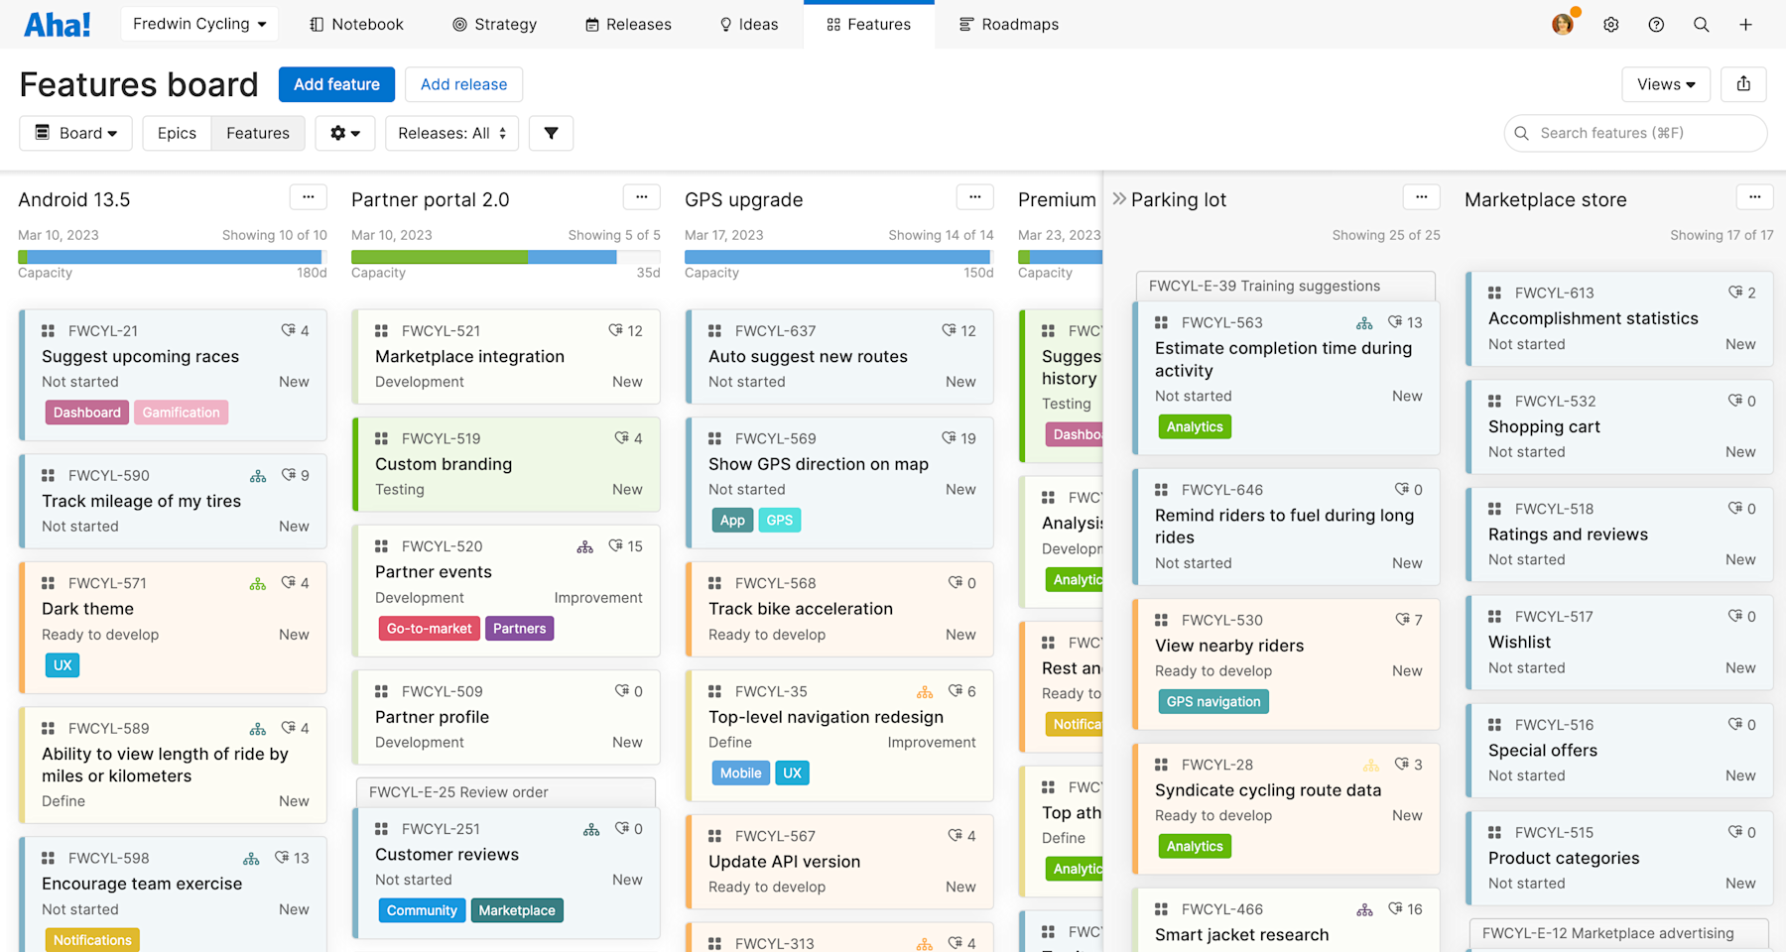Select the Features tab
The image size is (1786, 952).
[257, 133]
